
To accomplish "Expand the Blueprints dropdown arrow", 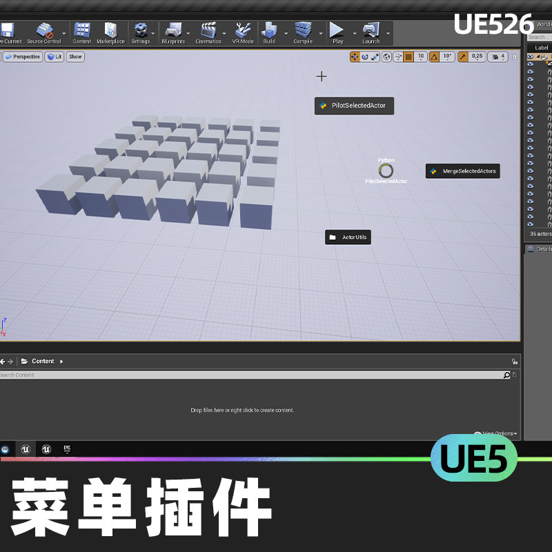I will pyautogui.click(x=188, y=33).
